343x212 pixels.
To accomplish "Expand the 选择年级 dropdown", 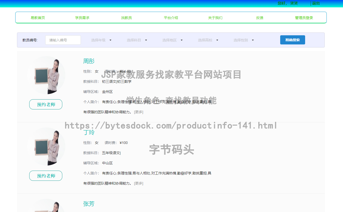I will point(101,40).
